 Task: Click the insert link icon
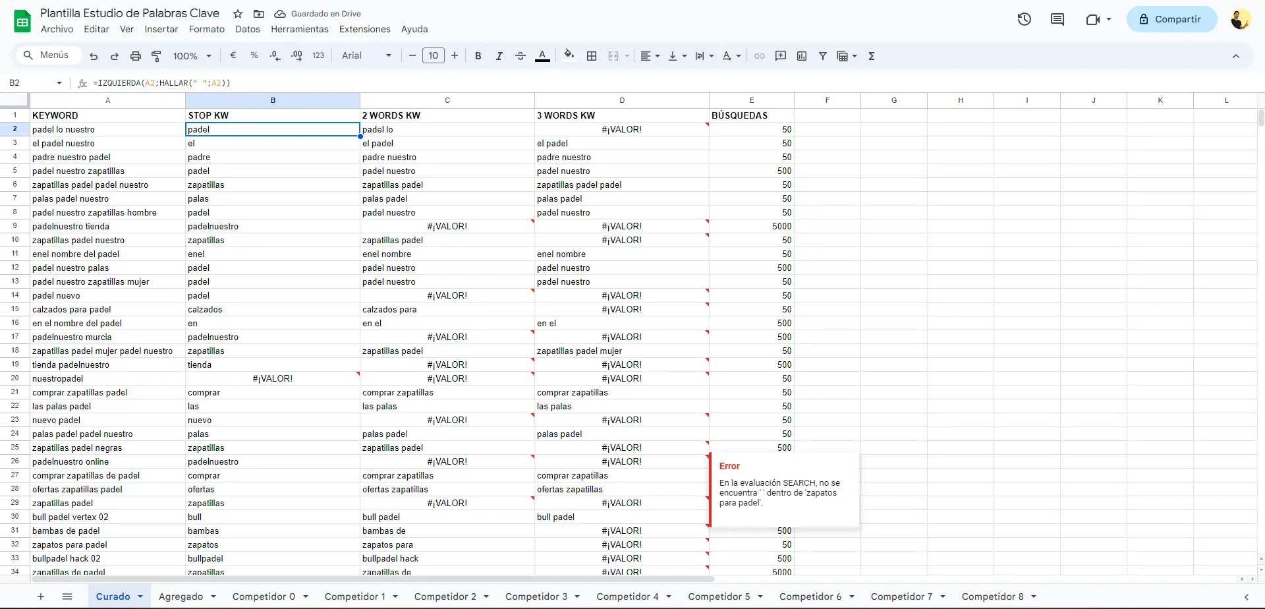click(x=759, y=56)
